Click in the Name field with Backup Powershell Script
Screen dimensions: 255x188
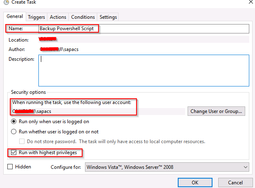(x=144, y=29)
